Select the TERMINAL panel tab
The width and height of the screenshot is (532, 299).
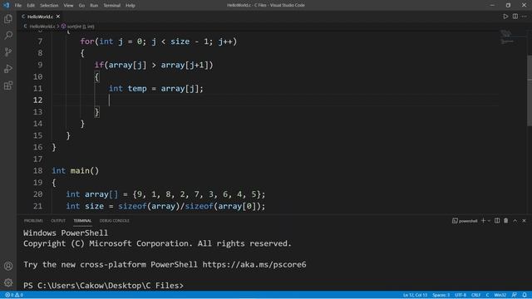(82, 221)
